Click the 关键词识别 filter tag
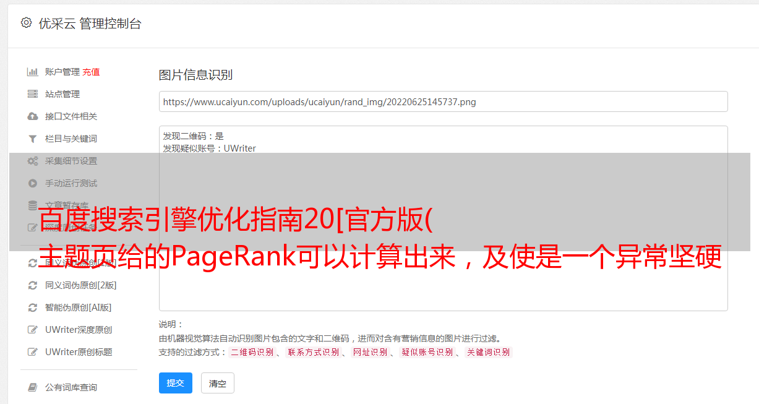Screen dimensions: 759x404 pyautogui.click(x=489, y=352)
